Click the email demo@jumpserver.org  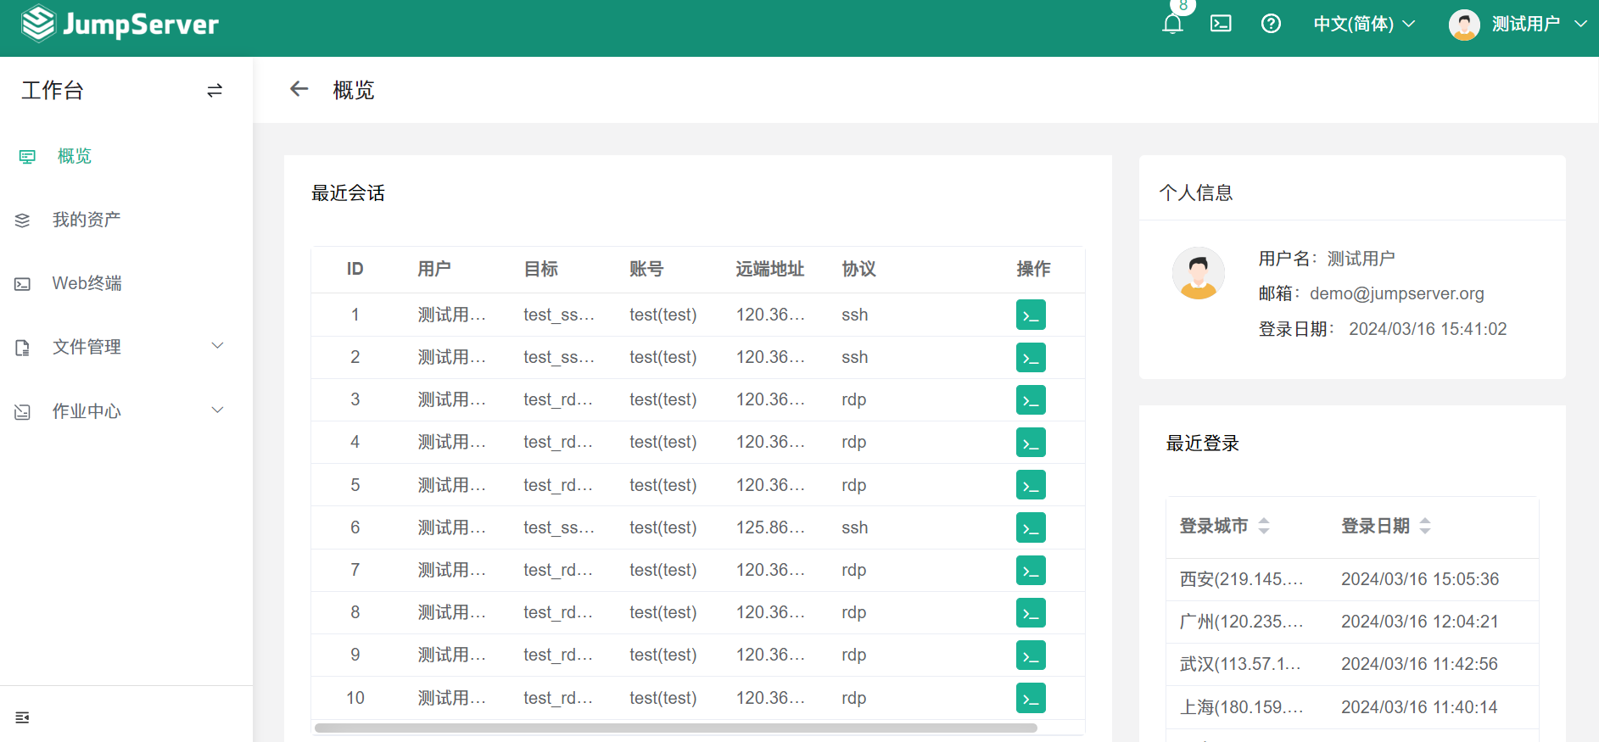[1397, 293]
